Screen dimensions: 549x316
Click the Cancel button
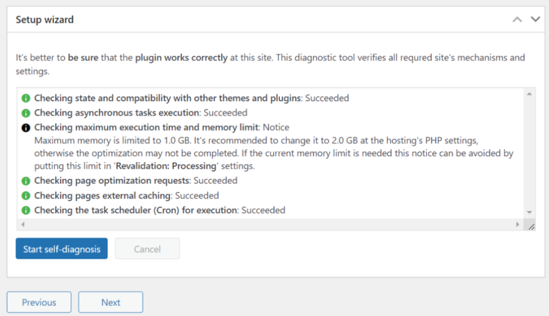(147, 249)
